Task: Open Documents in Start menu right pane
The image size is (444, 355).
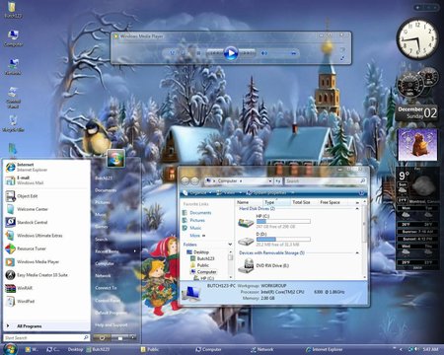Action: pos(106,190)
